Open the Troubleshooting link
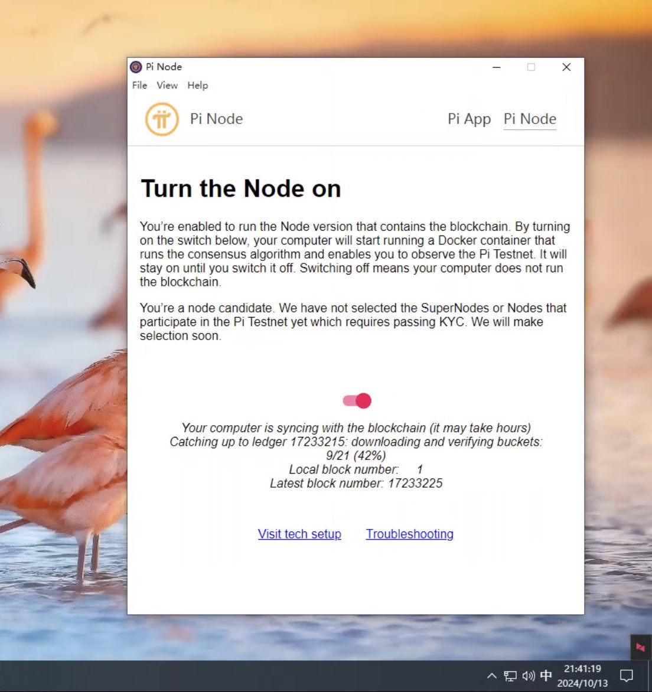The image size is (652, 692). (410, 534)
